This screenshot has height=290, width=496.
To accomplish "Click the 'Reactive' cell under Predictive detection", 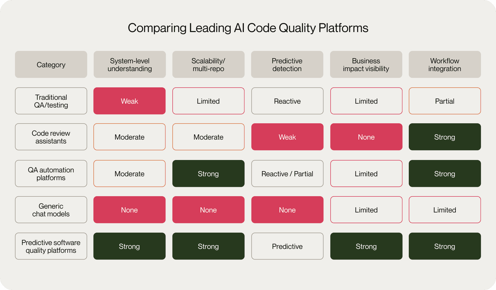I will pyautogui.click(x=287, y=101).
